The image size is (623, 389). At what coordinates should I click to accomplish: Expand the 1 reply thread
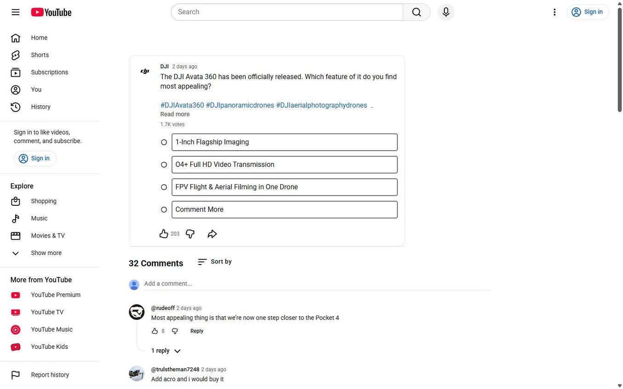tap(166, 351)
